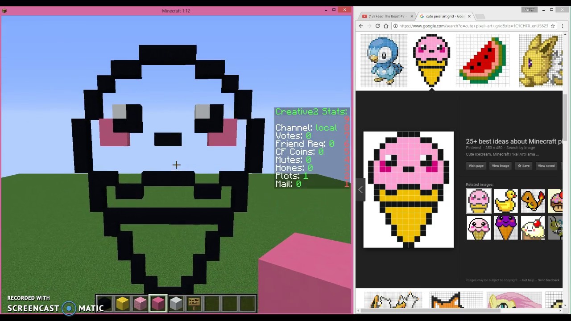Click Get help link
Image resolution: width=571 pixels, height=321 pixels.
[528, 280]
